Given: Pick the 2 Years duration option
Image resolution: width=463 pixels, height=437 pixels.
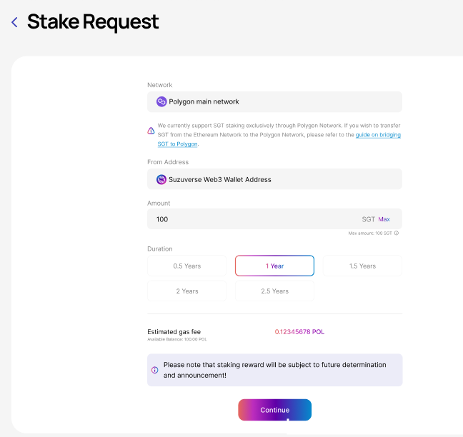Looking at the screenshot, I should tap(186, 291).
